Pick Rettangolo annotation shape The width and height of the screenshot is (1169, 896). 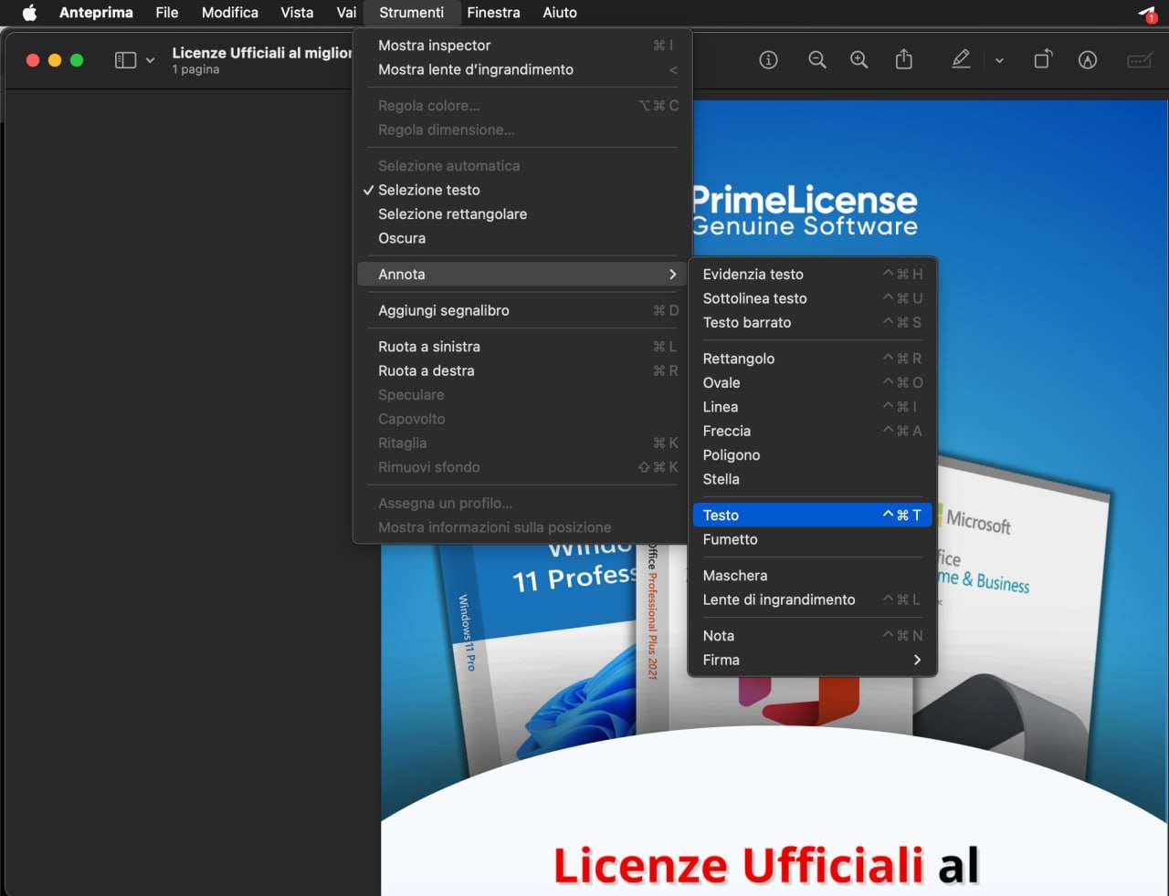[739, 359]
